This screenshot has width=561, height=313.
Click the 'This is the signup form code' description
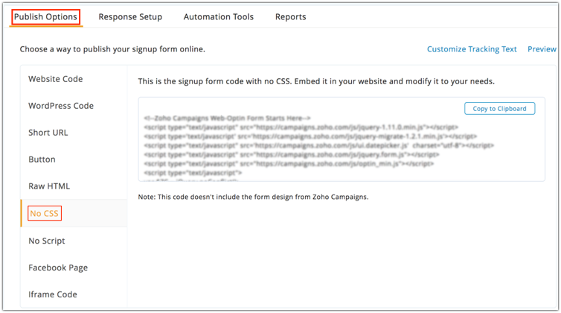point(316,81)
